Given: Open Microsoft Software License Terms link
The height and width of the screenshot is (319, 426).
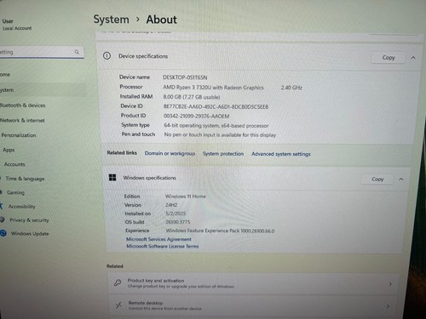Looking at the screenshot, I should 163,246.
